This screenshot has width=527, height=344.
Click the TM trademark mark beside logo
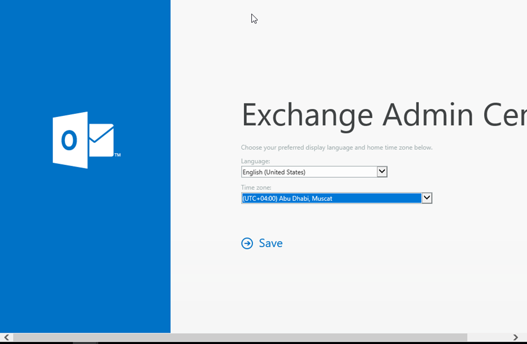117,155
